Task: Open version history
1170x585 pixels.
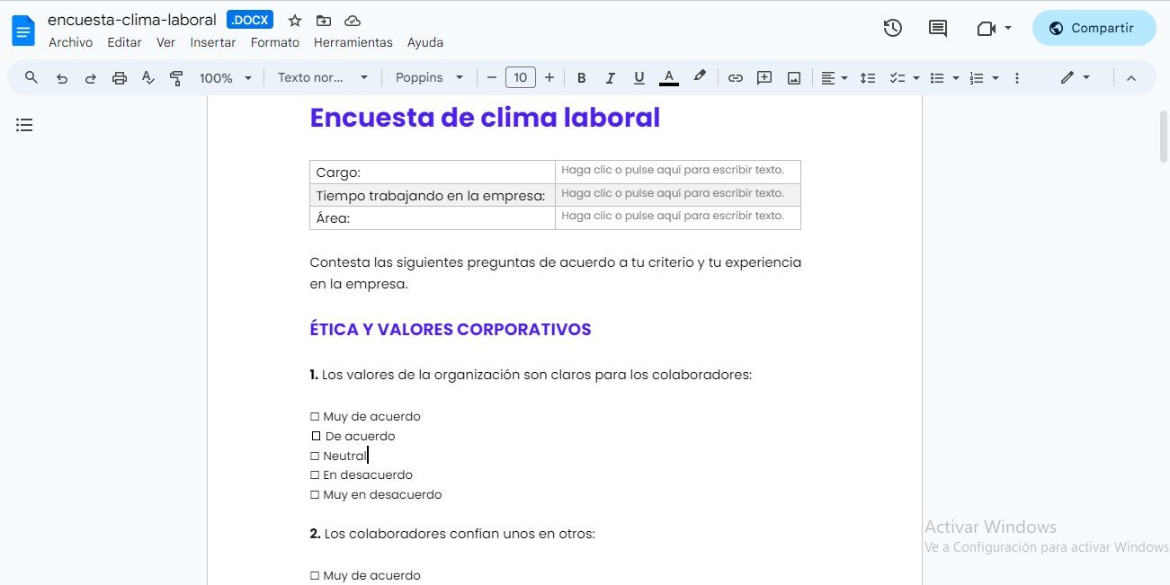Action: coord(892,28)
